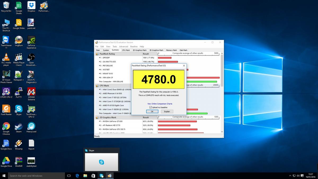Viewport: 318px width, 179px height.
Task: Open the Advanced menu
Action: point(123,46)
